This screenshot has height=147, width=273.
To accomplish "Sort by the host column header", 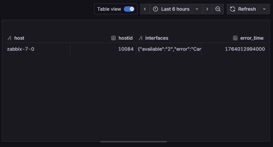I will click(19, 38).
